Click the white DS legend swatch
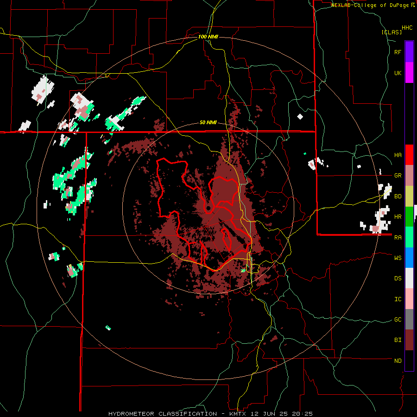The image size is (417, 417). tap(409, 278)
